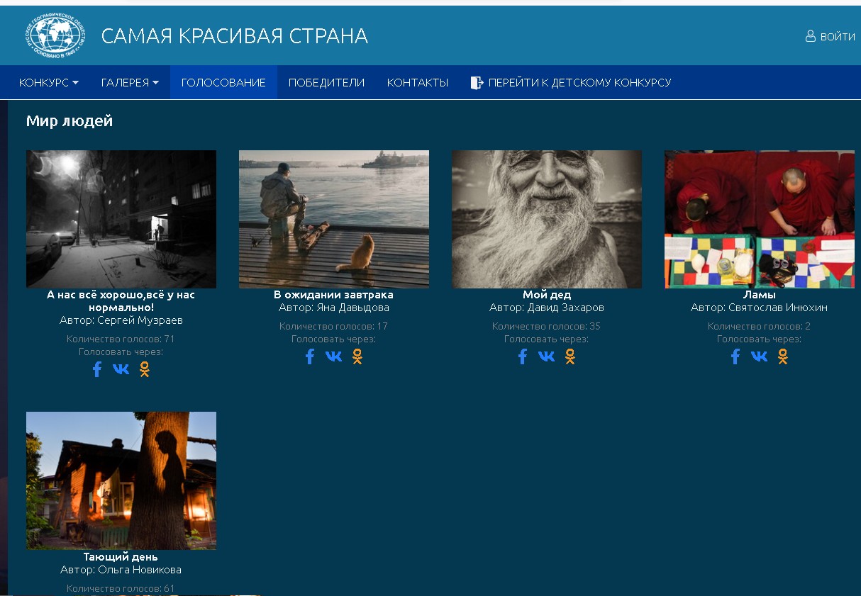Click Russian Geographical Society globe logo
This screenshot has height=596, width=861.
tap(55, 36)
